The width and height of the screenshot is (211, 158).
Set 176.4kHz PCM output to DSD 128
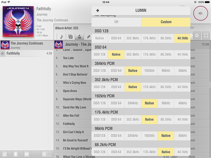(x=100, y=119)
